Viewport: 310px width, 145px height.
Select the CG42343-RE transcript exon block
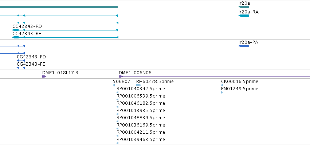pyautogui.click(x=15, y=37)
